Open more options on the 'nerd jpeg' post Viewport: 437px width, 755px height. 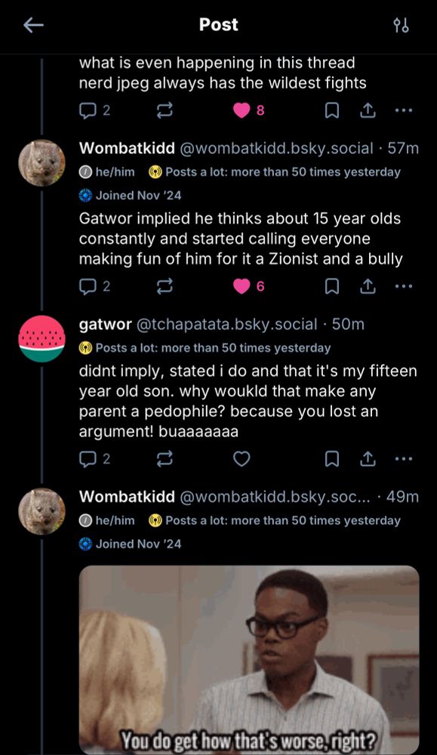pyautogui.click(x=405, y=109)
